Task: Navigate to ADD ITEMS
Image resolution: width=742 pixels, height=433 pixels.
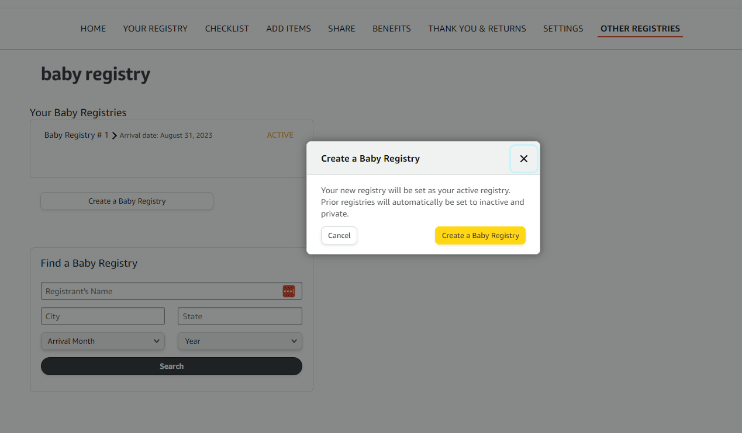Action: [x=288, y=28]
